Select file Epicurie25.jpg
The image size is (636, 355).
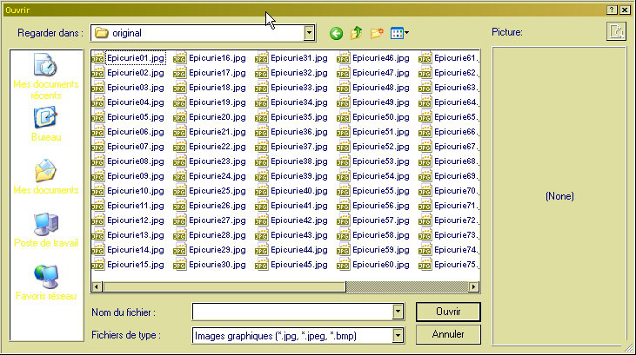(x=210, y=191)
